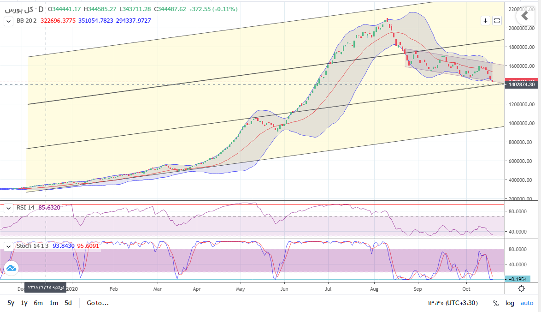
Task: Click the Feb label on time axis
Action: [113, 289]
